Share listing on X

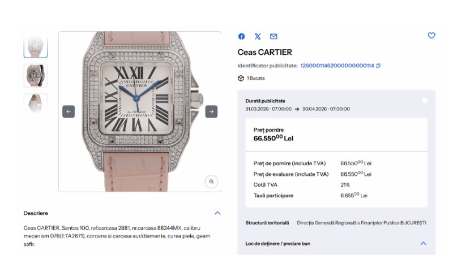pos(258,36)
